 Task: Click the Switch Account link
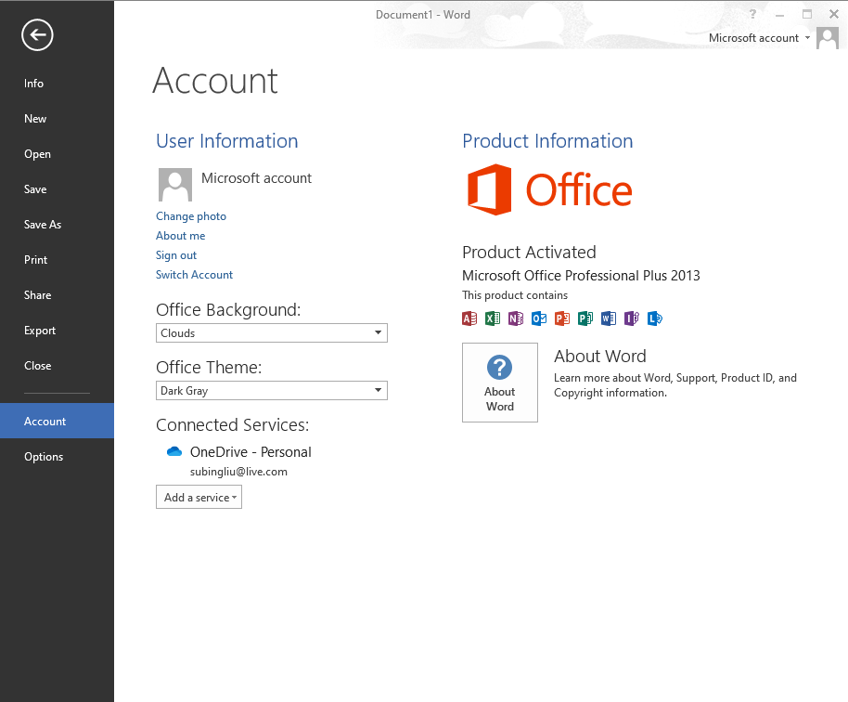tap(194, 275)
